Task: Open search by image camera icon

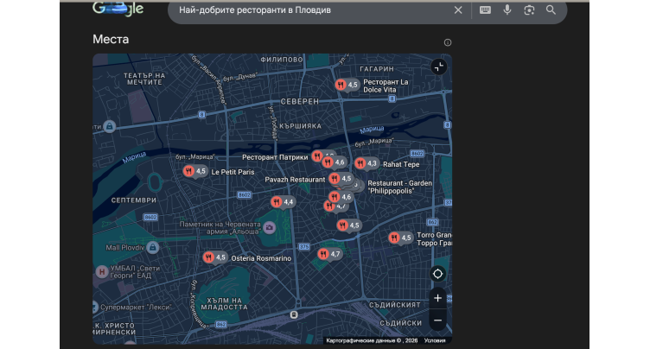Action: 529,10
